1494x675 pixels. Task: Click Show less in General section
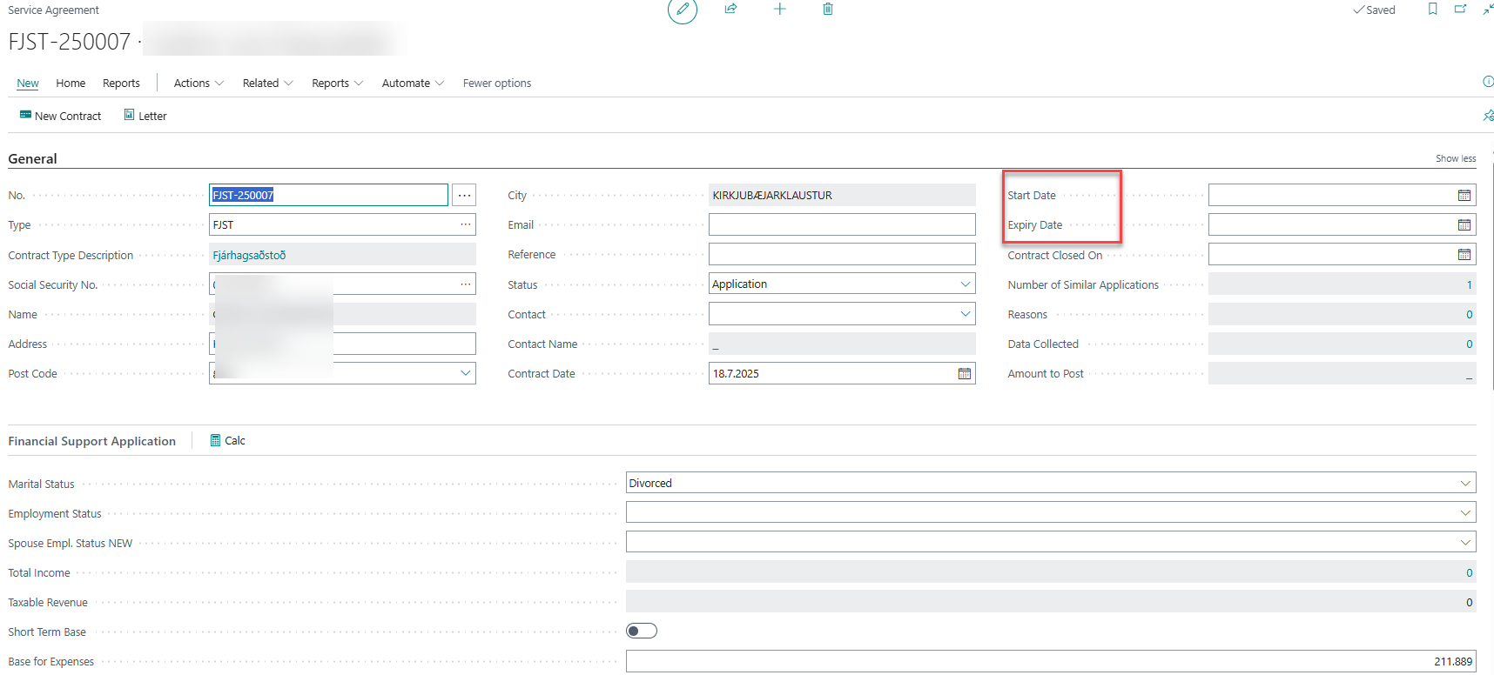(1455, 158)
